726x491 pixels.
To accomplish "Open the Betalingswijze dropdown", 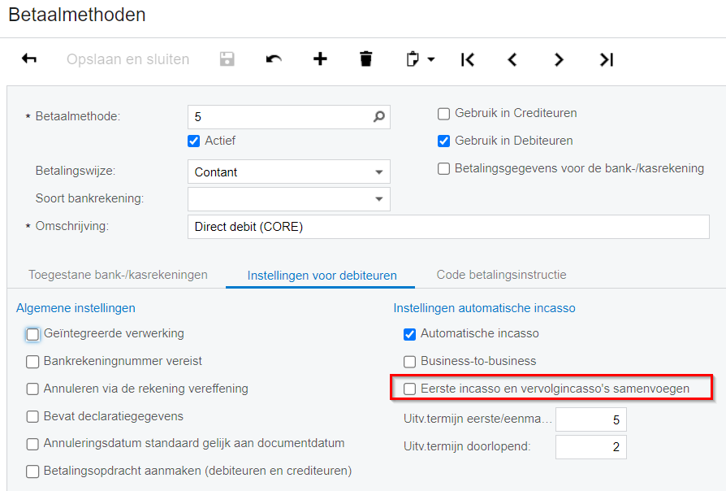I will coord(379,172).
